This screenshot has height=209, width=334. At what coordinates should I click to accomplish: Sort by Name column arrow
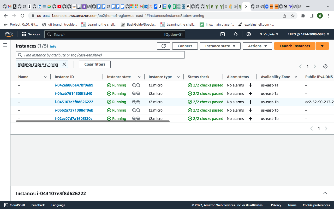click(x=45, y=77)
